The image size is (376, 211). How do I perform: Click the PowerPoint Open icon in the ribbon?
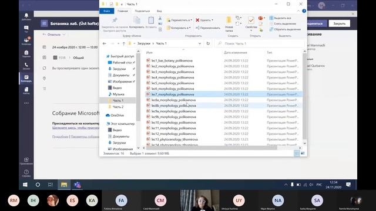click(260, 18)
